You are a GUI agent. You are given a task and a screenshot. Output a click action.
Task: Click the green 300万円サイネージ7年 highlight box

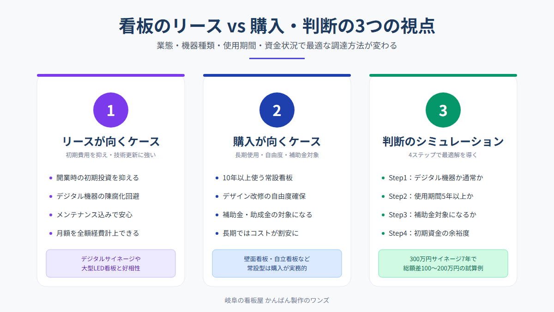pyautogui.click(x=443, y=263)
